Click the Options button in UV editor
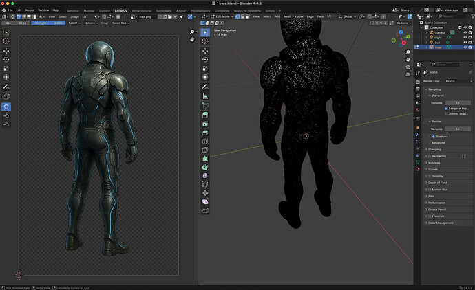475x290 pixels. [x=91, y=23]
